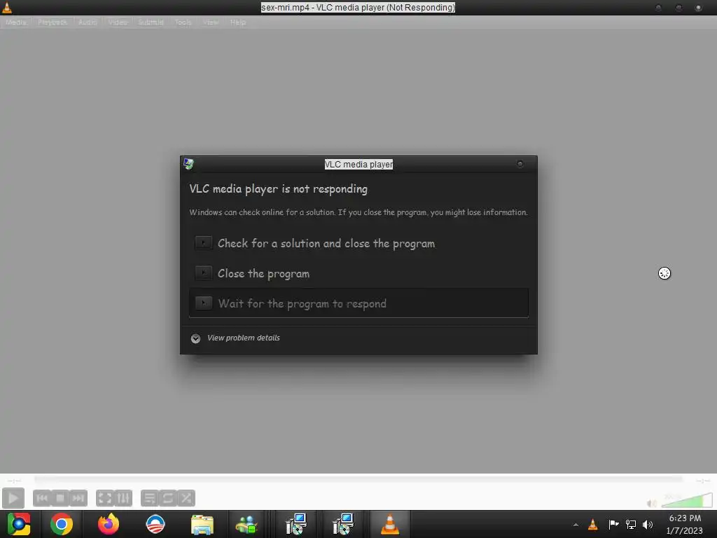Open Action Center flag tray icon
The image size is (717, 538).
(x=613, y=524)
